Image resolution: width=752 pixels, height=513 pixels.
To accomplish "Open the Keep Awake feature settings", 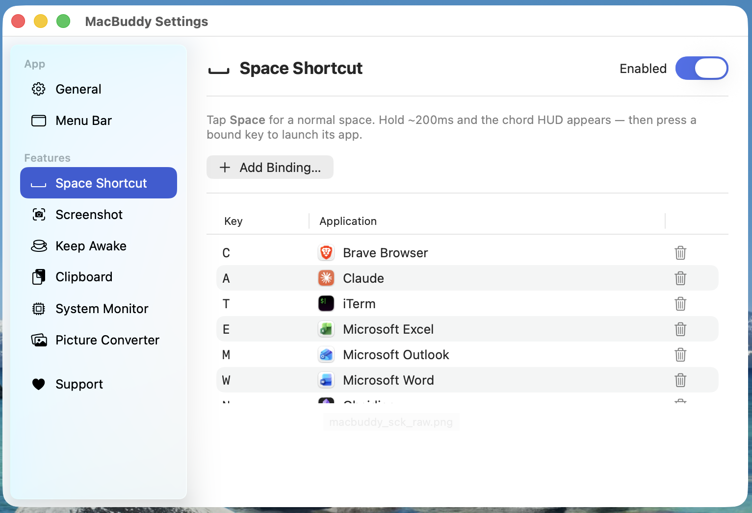I will pyautogui.click(x=99, y=246).
